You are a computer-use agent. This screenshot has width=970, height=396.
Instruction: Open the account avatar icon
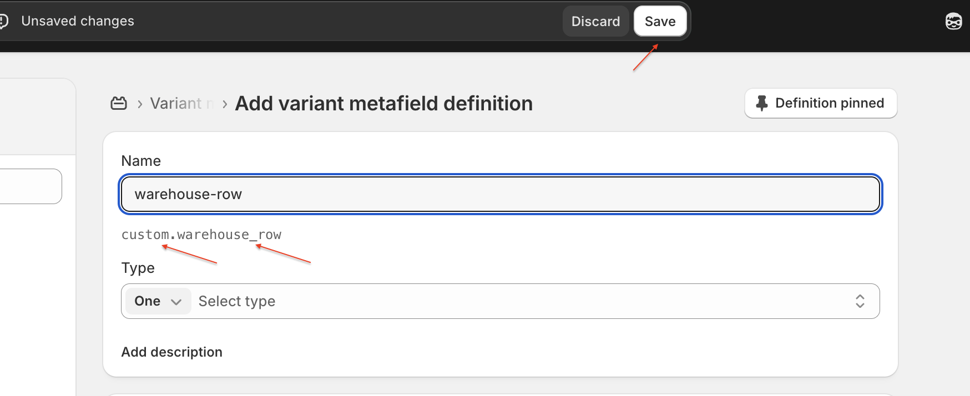pyautogui.click(x=953, y=22)
